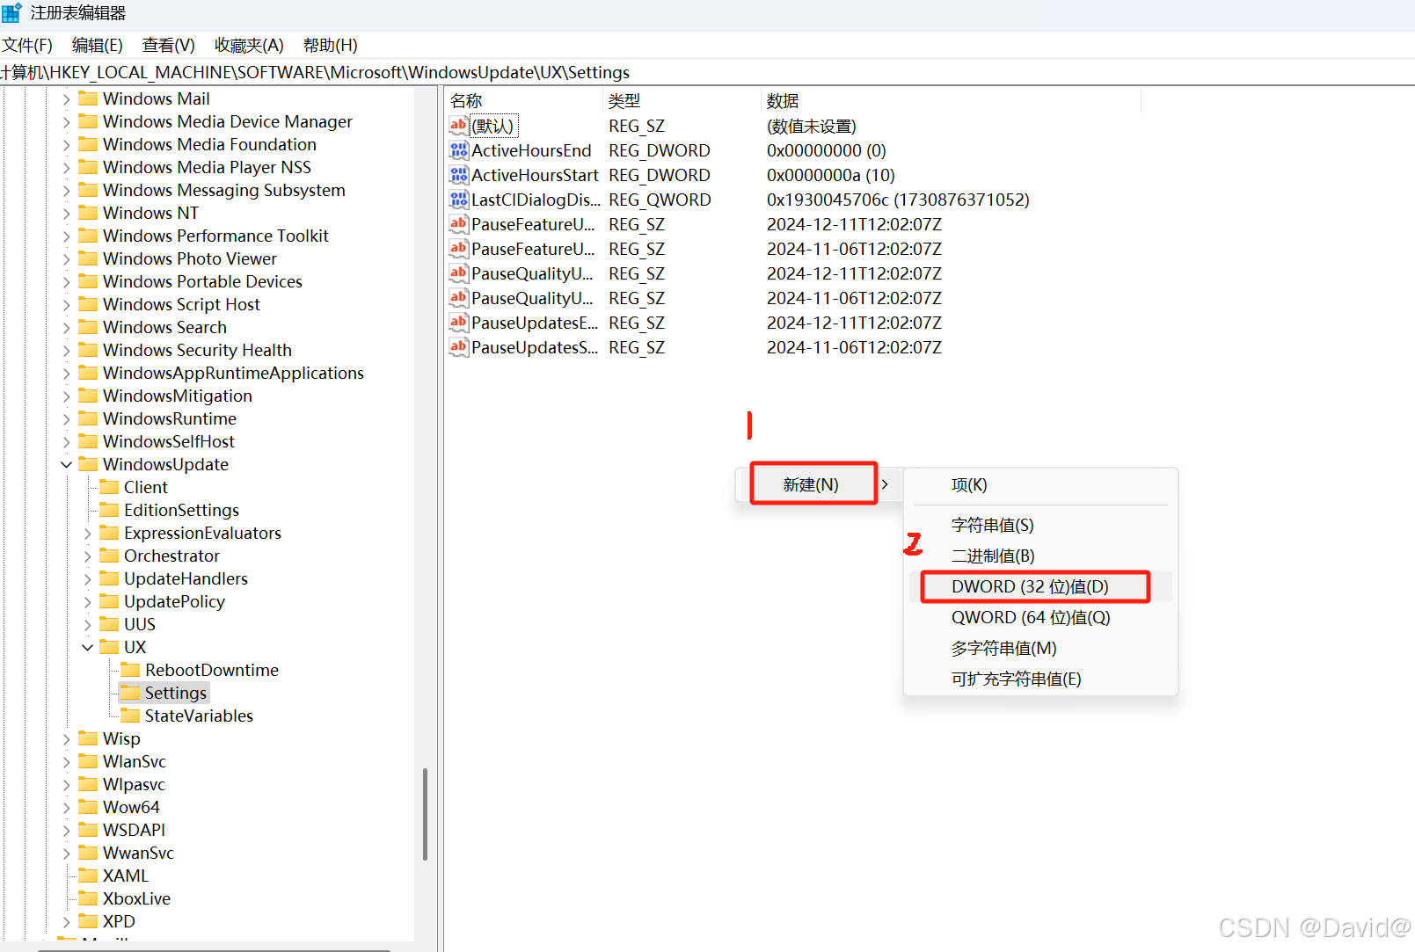Click the data value 0x0000000a (10)

(830, 175)
